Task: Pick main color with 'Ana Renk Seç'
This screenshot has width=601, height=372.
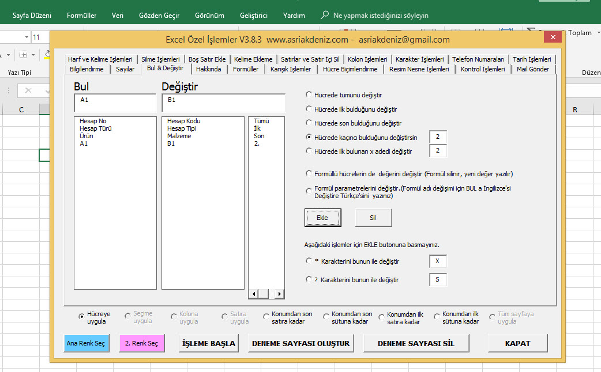Action: (87, 343)
